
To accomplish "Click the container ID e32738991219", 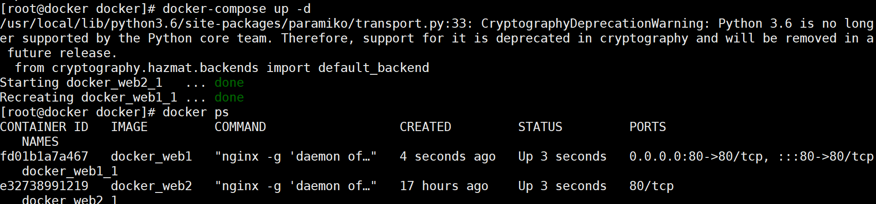I will (x=44, y=186).
